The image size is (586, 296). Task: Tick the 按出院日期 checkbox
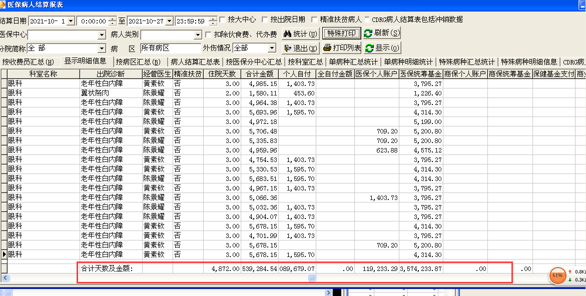tap(265, 19)
